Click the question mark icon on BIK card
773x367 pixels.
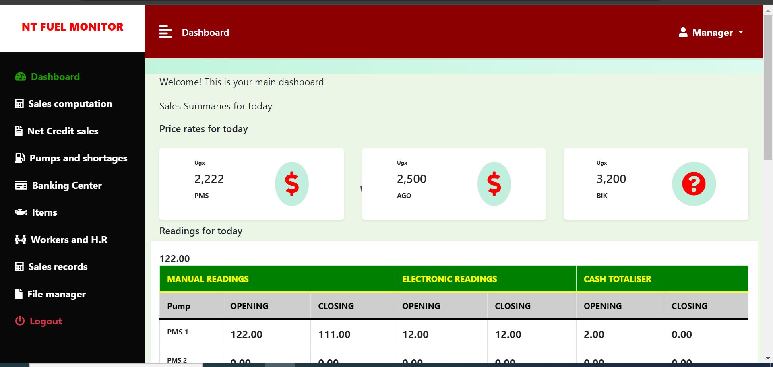(x=694, y=184)
